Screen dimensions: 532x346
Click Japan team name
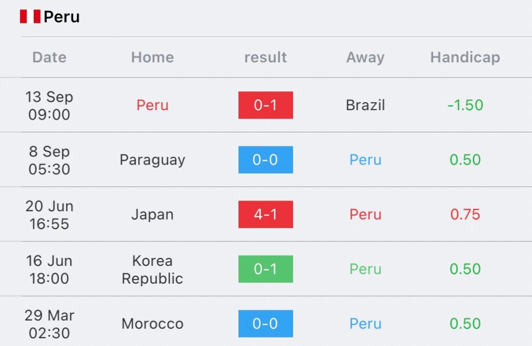tap(153, 215)
